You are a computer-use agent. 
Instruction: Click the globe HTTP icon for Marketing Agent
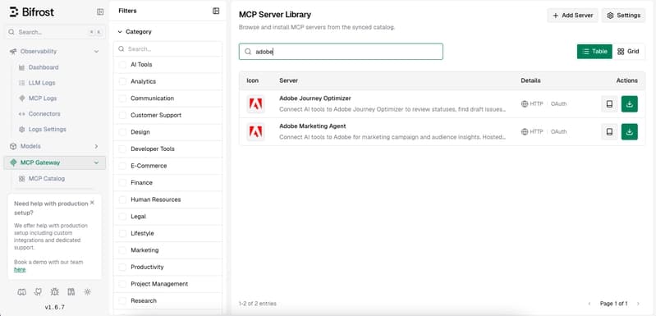(524, 131)
